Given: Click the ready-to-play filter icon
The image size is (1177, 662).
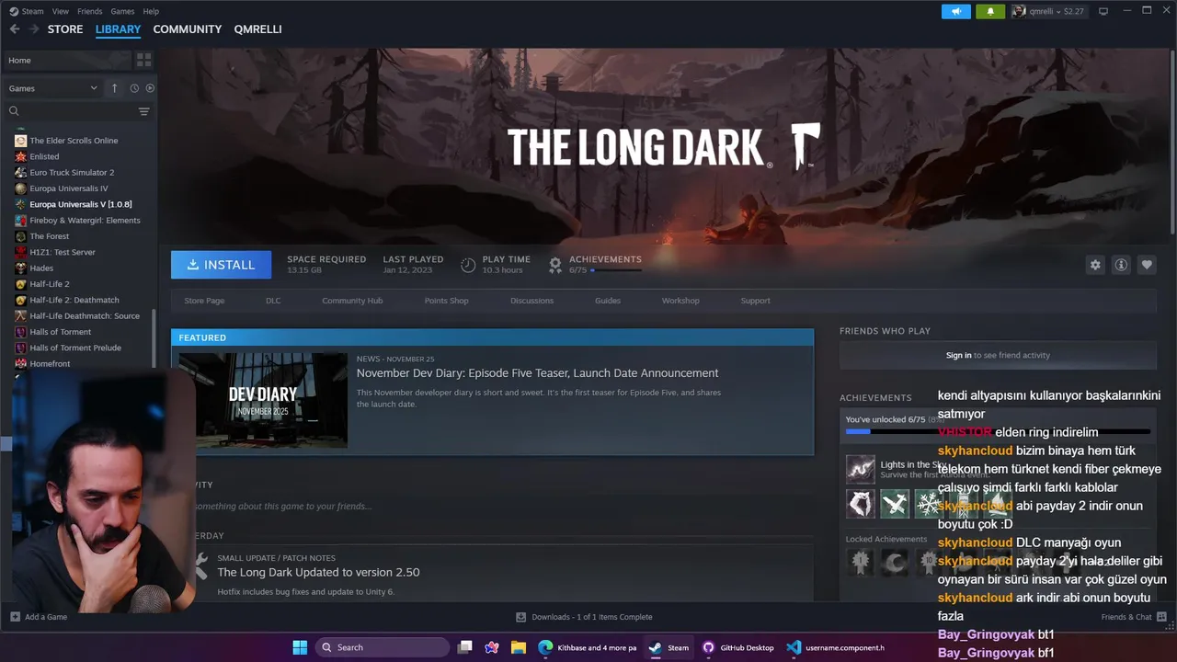Looking at the screenshot, I should (150, 88).
